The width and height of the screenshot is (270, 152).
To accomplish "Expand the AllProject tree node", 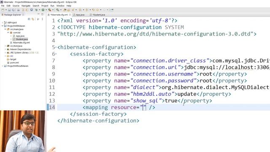I will pos(3,22).
